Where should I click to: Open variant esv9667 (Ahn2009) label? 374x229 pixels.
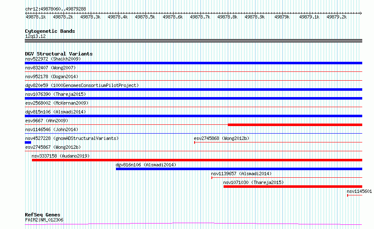tap(47, 121)
